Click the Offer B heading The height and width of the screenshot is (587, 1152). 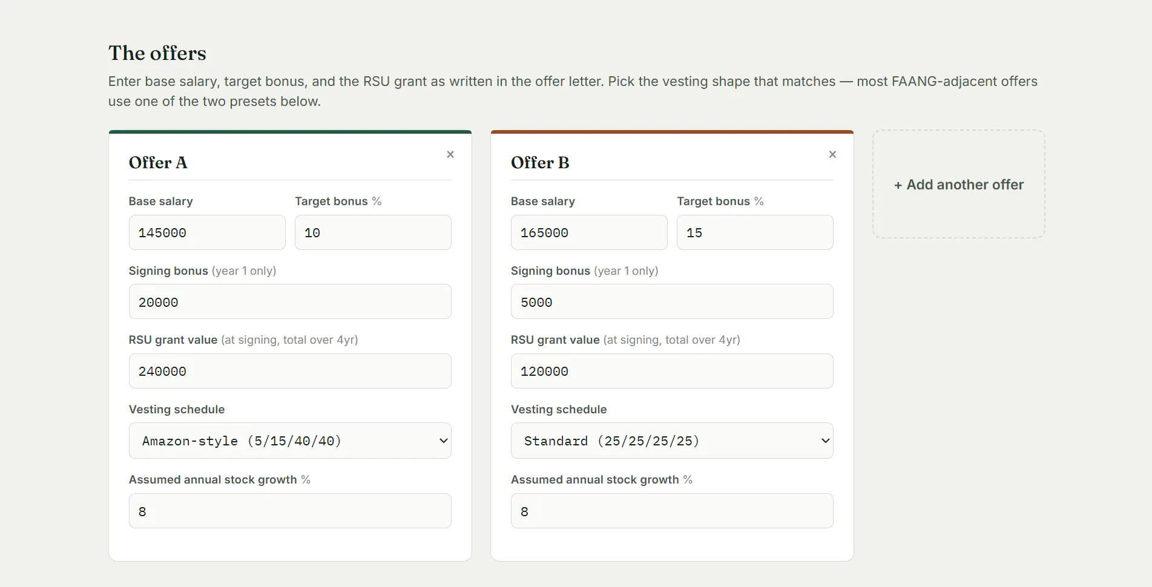540,163
